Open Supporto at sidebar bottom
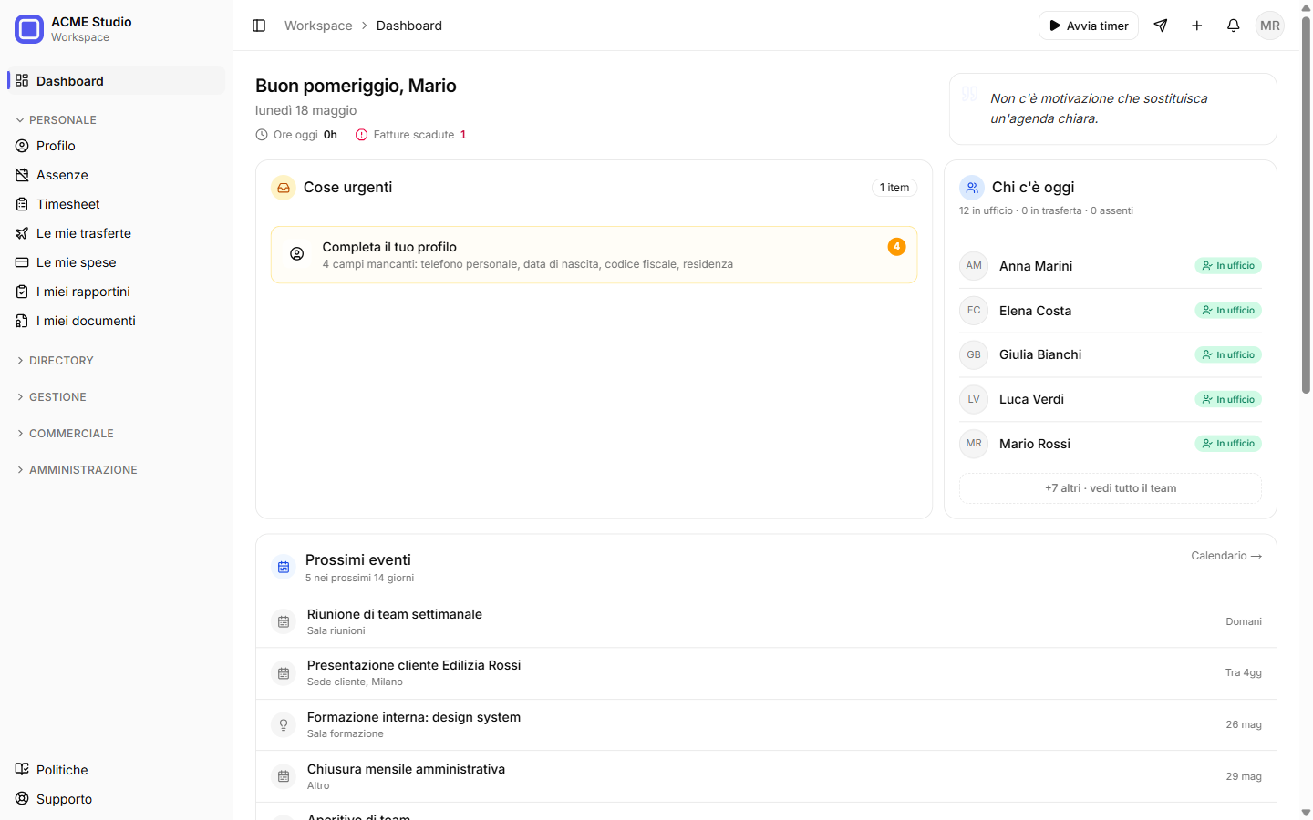1313x820 pixels. click(116, 798)
